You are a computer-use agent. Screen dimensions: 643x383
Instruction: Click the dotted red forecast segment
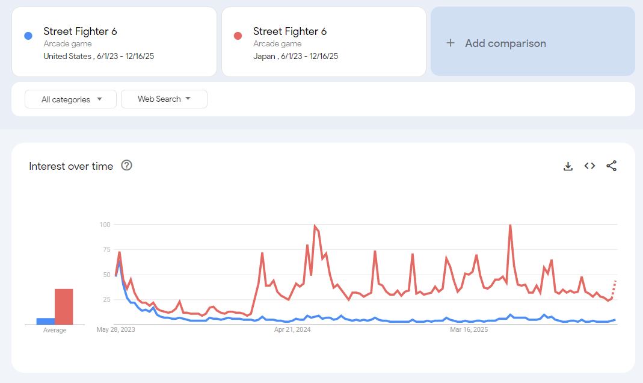click(614, 290)
